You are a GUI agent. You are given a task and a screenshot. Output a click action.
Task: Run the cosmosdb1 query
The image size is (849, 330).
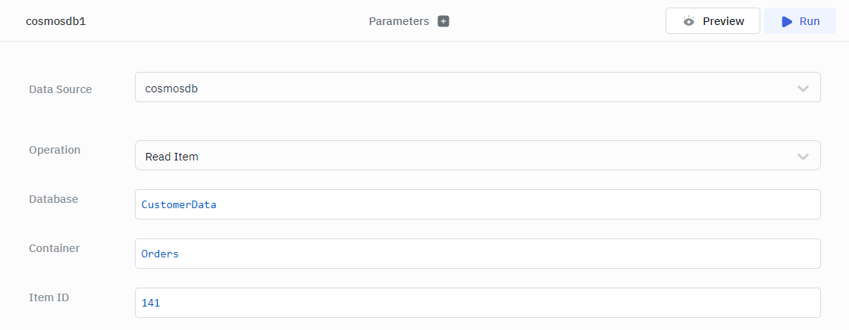(800, 21)
